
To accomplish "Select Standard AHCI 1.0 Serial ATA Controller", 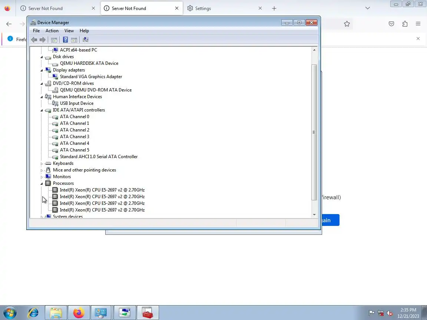I will click(x=99, y=156).
